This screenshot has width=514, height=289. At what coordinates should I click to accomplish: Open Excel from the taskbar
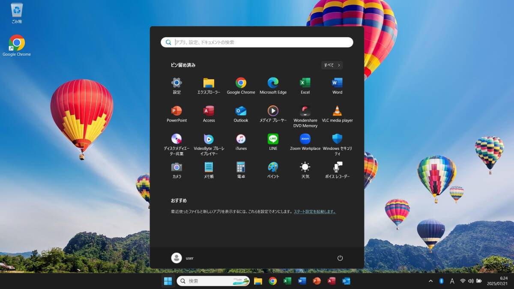[x=287, y=281]
